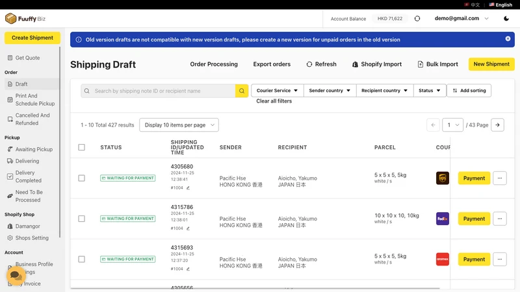Click New Shipment button
The width and height of the screenshot is (520, 292).
tap(491, 64)
